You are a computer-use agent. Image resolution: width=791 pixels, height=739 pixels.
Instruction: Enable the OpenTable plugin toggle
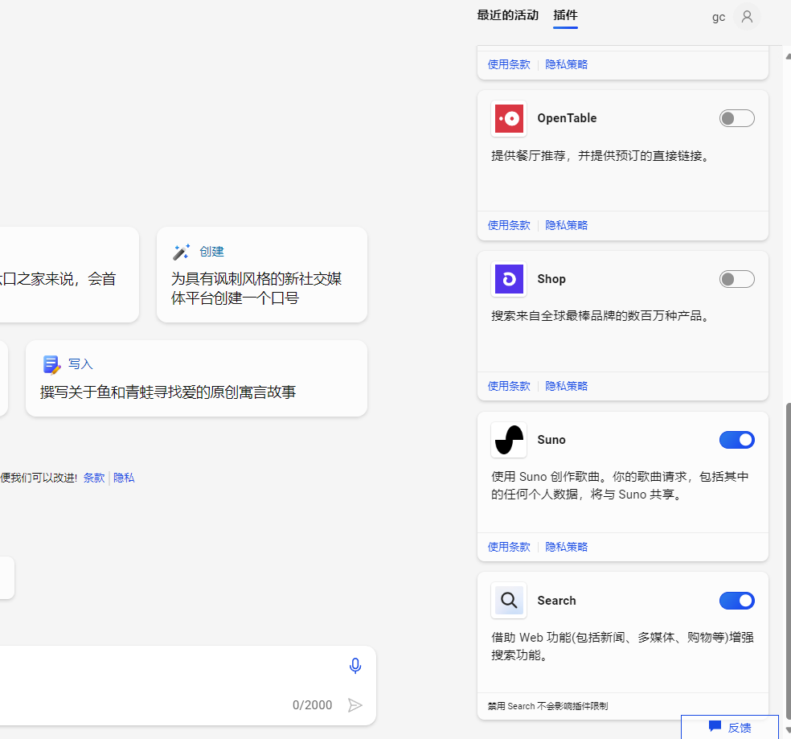click(x=736, y=119)
